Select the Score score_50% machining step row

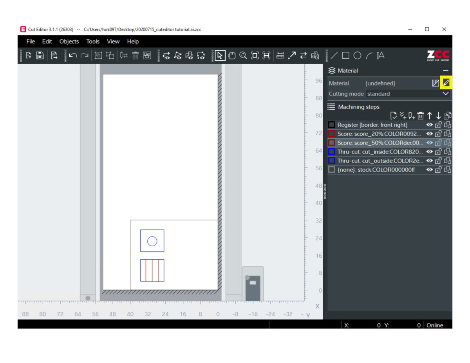coord(389,143)
